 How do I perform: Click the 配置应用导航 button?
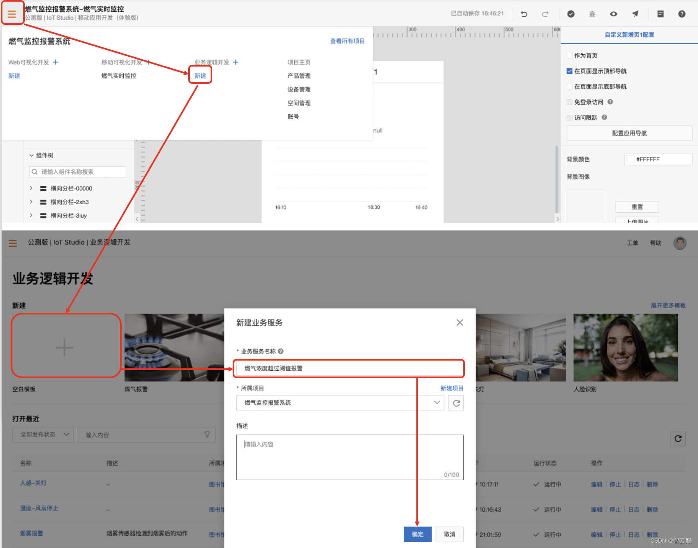629,133
